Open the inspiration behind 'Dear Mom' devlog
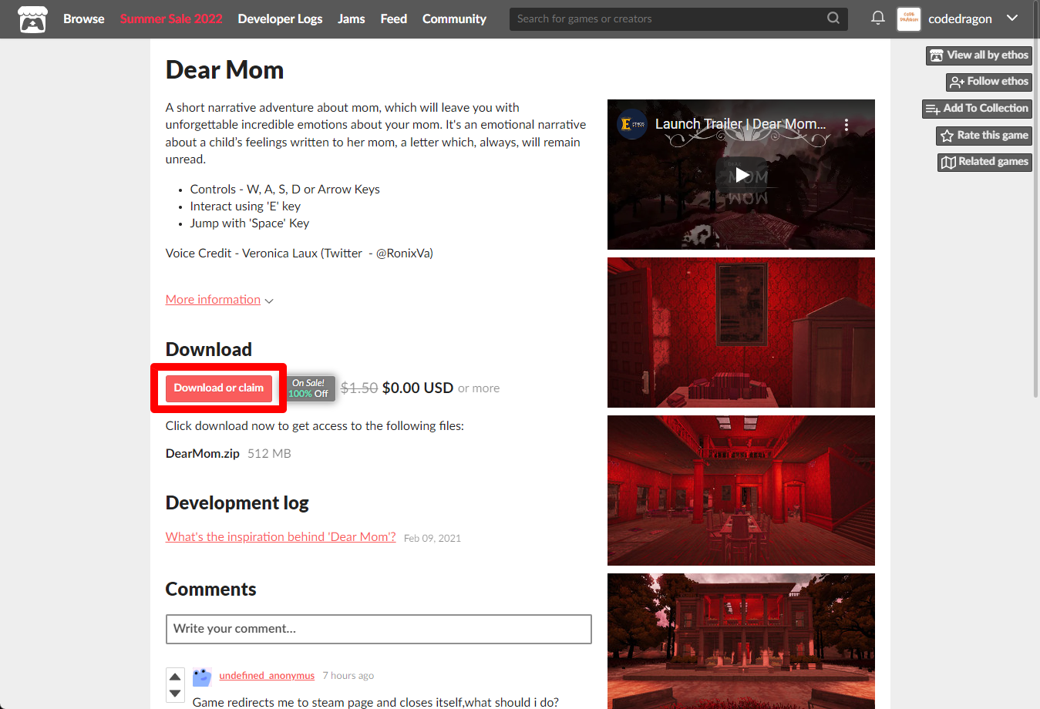Screen dimensions: 1040x709 pyautogui.click(x=281, y=537)
